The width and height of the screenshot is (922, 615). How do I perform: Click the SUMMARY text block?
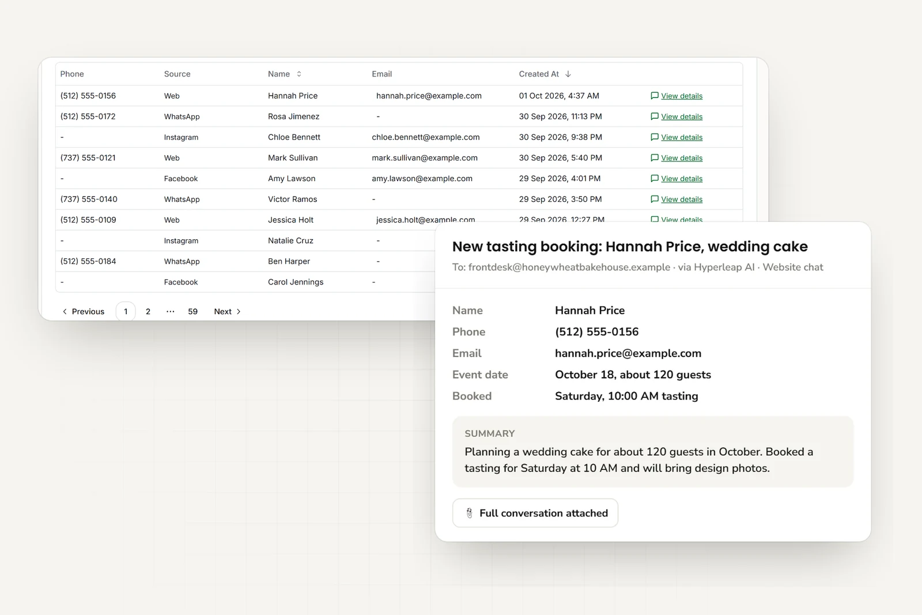[653, 451]
